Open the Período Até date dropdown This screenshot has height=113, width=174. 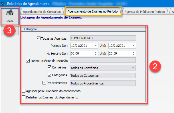click(x=133, y=46)
